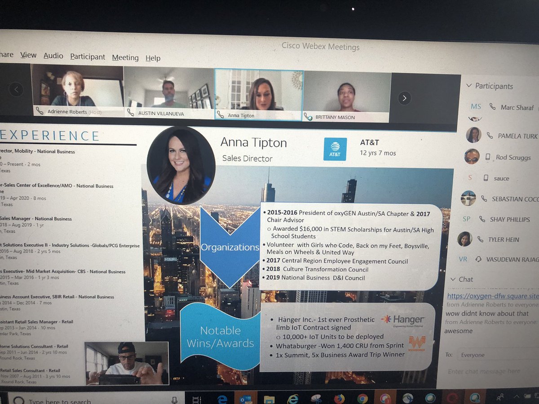This screenshot has width=539, height=404.
Task: Open the Help menu
Action: 153,58
